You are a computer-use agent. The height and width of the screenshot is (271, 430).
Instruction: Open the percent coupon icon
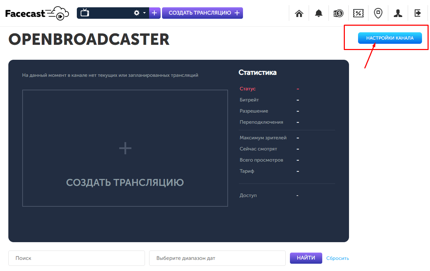[x=358, y=13]
